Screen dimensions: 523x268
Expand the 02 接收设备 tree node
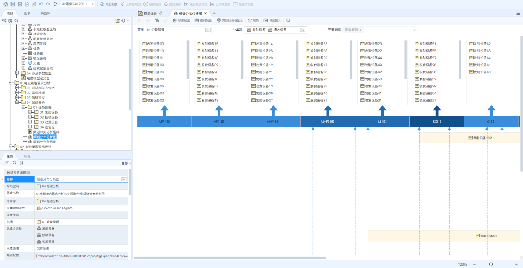[x=30, y=117]
